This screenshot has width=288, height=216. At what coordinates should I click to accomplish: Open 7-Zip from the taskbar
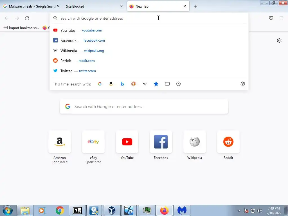pos(77,210)
